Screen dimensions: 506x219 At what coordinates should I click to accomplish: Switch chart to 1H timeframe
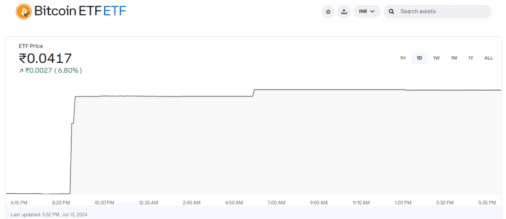[x=403, y=58]
